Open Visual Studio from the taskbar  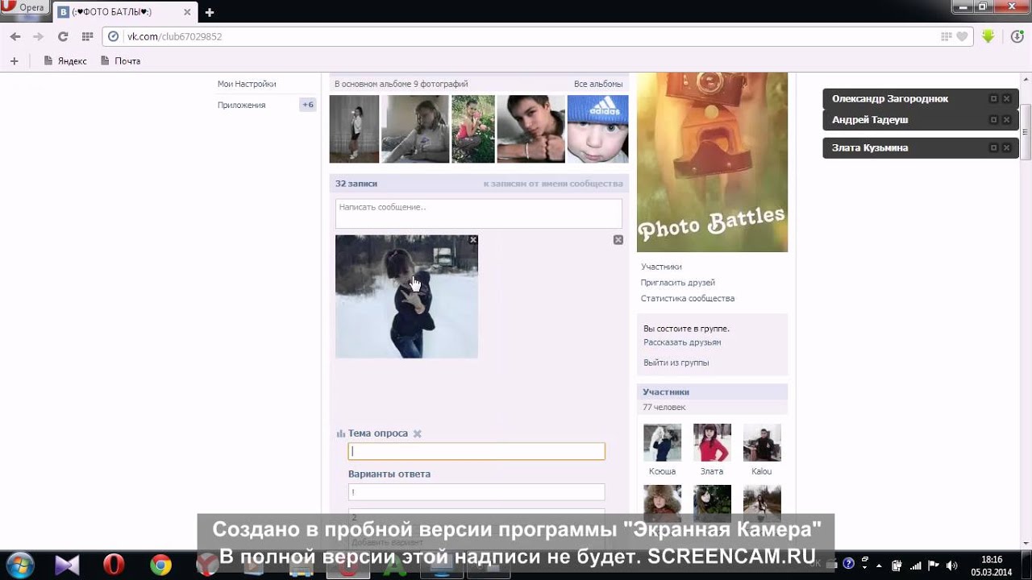coord(67,565)
